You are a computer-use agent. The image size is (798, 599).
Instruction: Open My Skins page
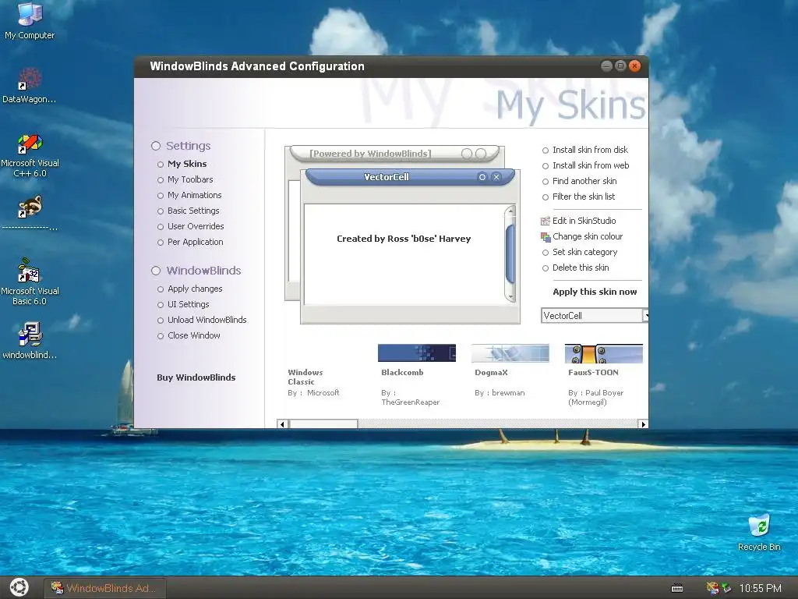tap(187, 164)
